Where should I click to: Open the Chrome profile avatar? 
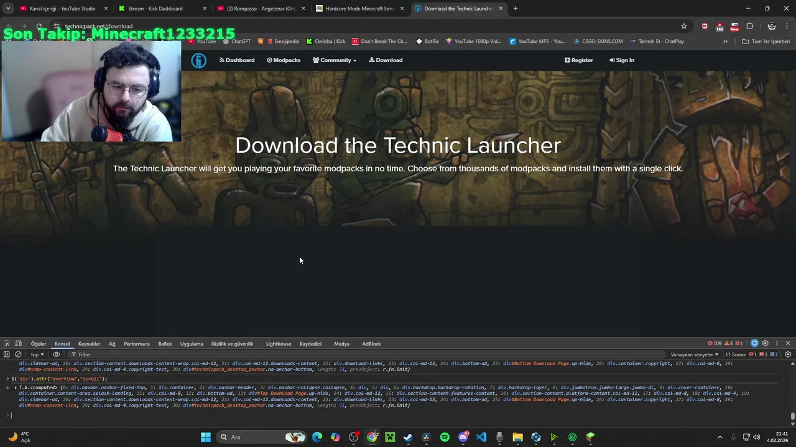tap(772, 26)
